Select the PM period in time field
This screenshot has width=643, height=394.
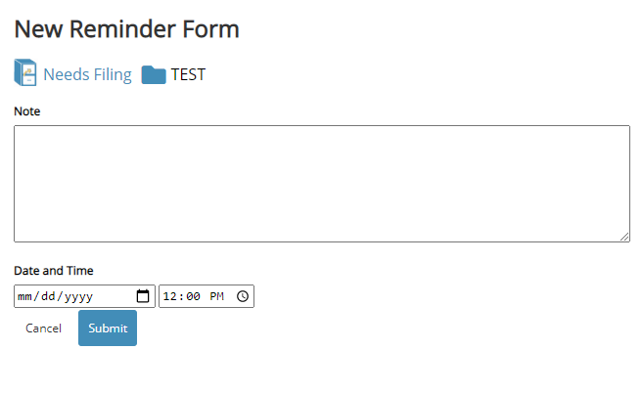coord(216,296)
